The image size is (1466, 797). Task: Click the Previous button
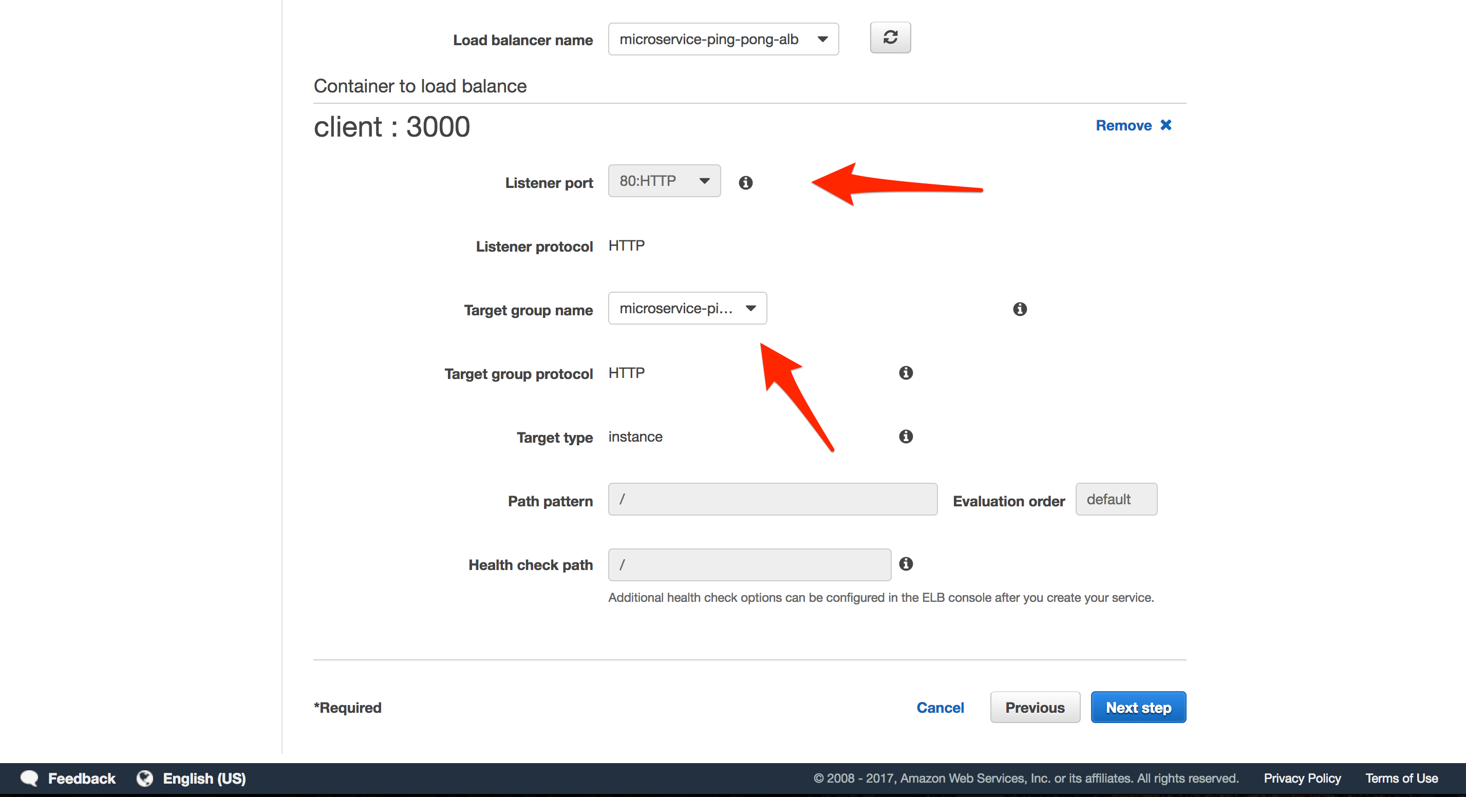(1035, 707)
